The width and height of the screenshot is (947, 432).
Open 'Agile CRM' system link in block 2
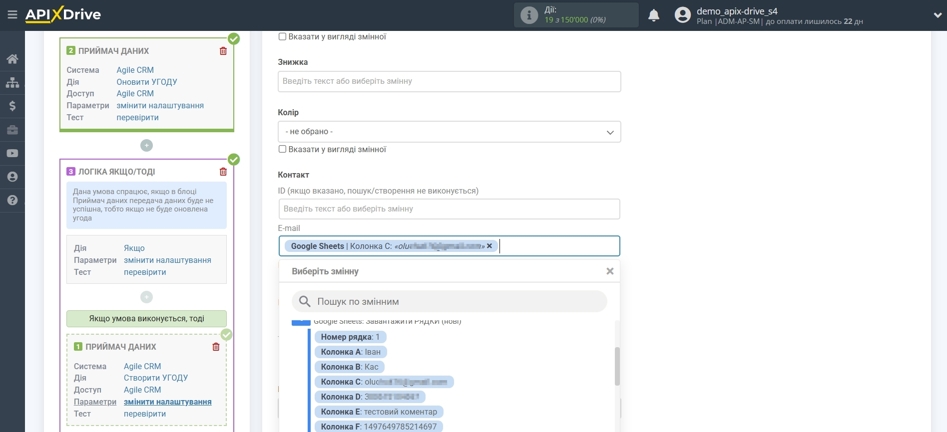135,70
